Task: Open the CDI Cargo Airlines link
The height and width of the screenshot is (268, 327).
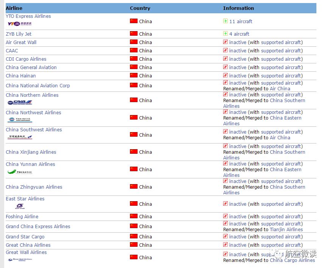Action: [26, 59]
